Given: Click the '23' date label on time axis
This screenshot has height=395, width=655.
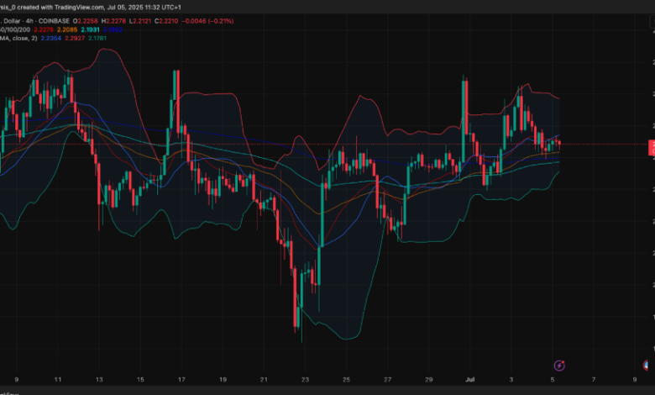Looking at the screenshot, I should point(305,380).
